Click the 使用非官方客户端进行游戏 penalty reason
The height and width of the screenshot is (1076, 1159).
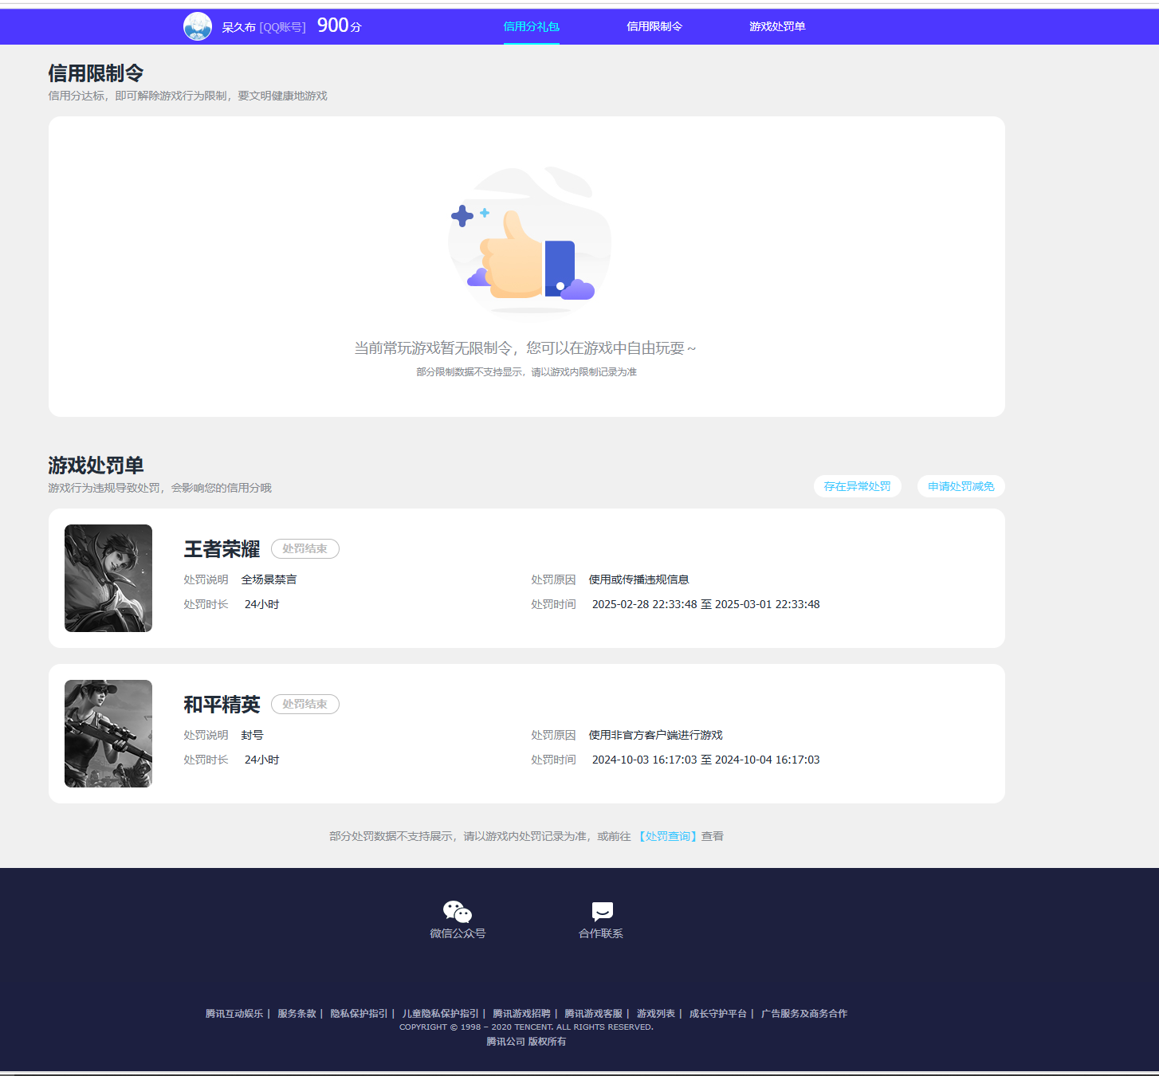click(x=655, y=735)
